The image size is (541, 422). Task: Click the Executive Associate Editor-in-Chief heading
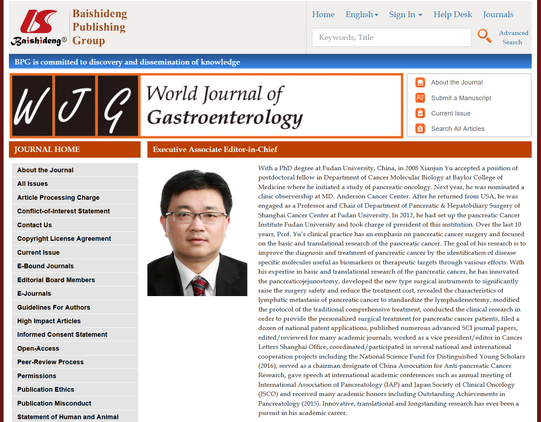pos(215,149)
